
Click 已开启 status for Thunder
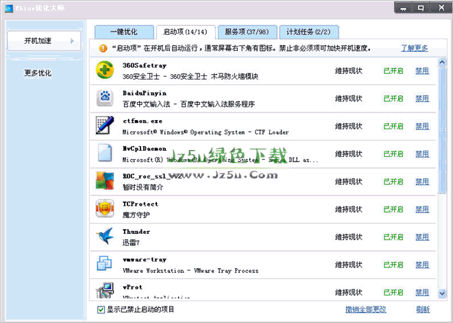tap(393, 237)
